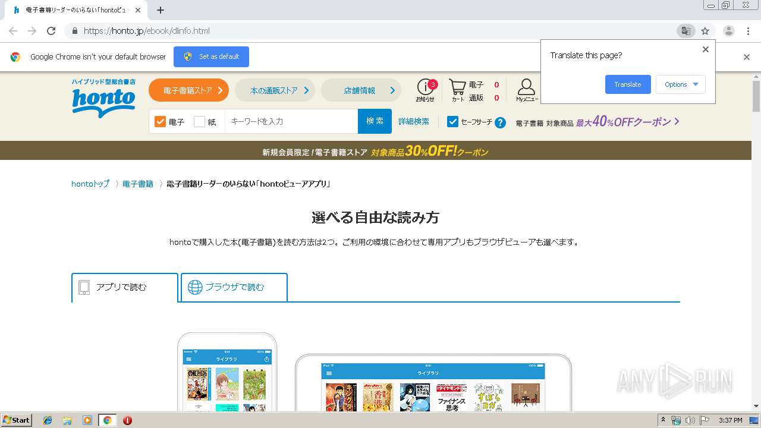Click the smartphone app library image
Image resolution: width=761 pixels, height=428 pixels.
pos(227,372)
